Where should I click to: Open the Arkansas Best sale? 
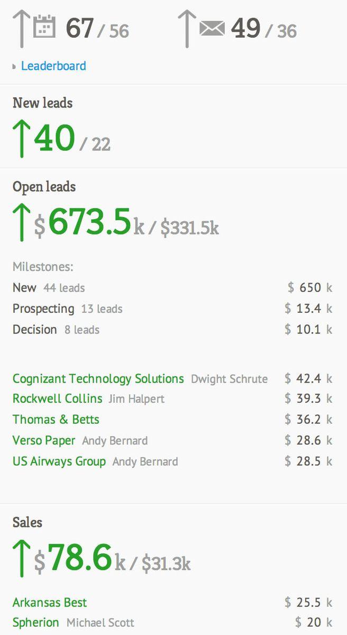tap(50, 602)
